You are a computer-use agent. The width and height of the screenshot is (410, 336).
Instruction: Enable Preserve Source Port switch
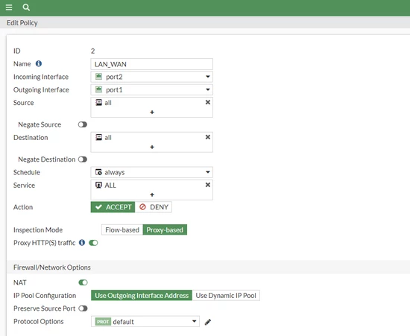point(83,308)
